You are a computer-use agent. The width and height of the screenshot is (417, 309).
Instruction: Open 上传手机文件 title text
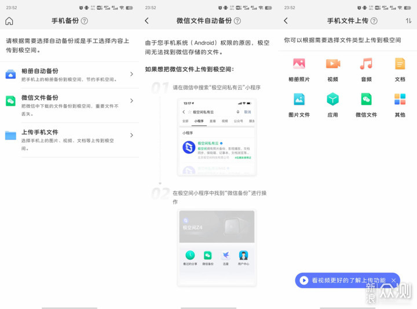tap(40, 132)
